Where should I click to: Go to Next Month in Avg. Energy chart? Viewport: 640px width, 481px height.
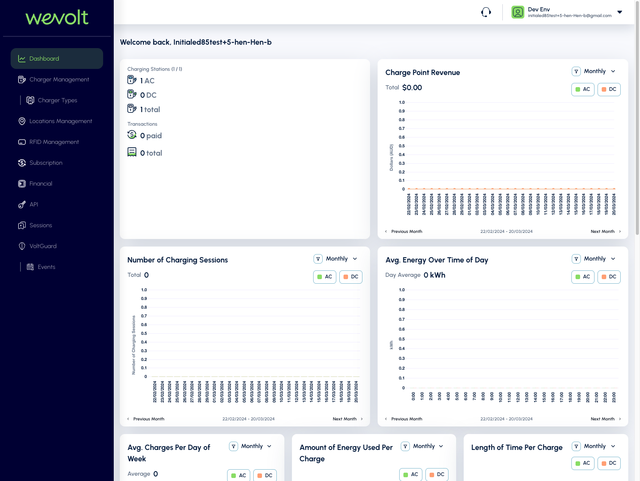(606, 419)
